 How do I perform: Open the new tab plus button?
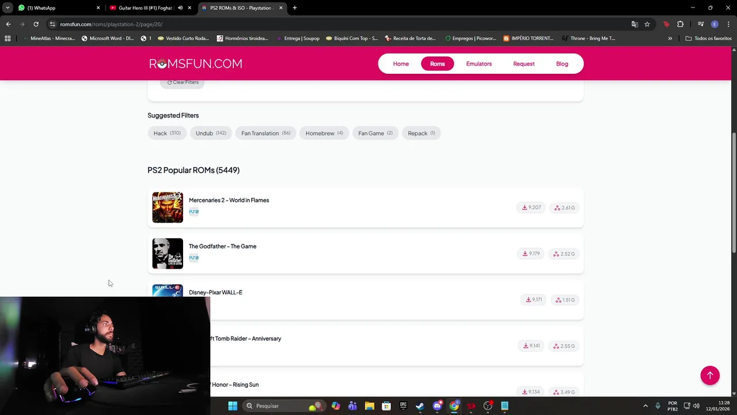294,8
